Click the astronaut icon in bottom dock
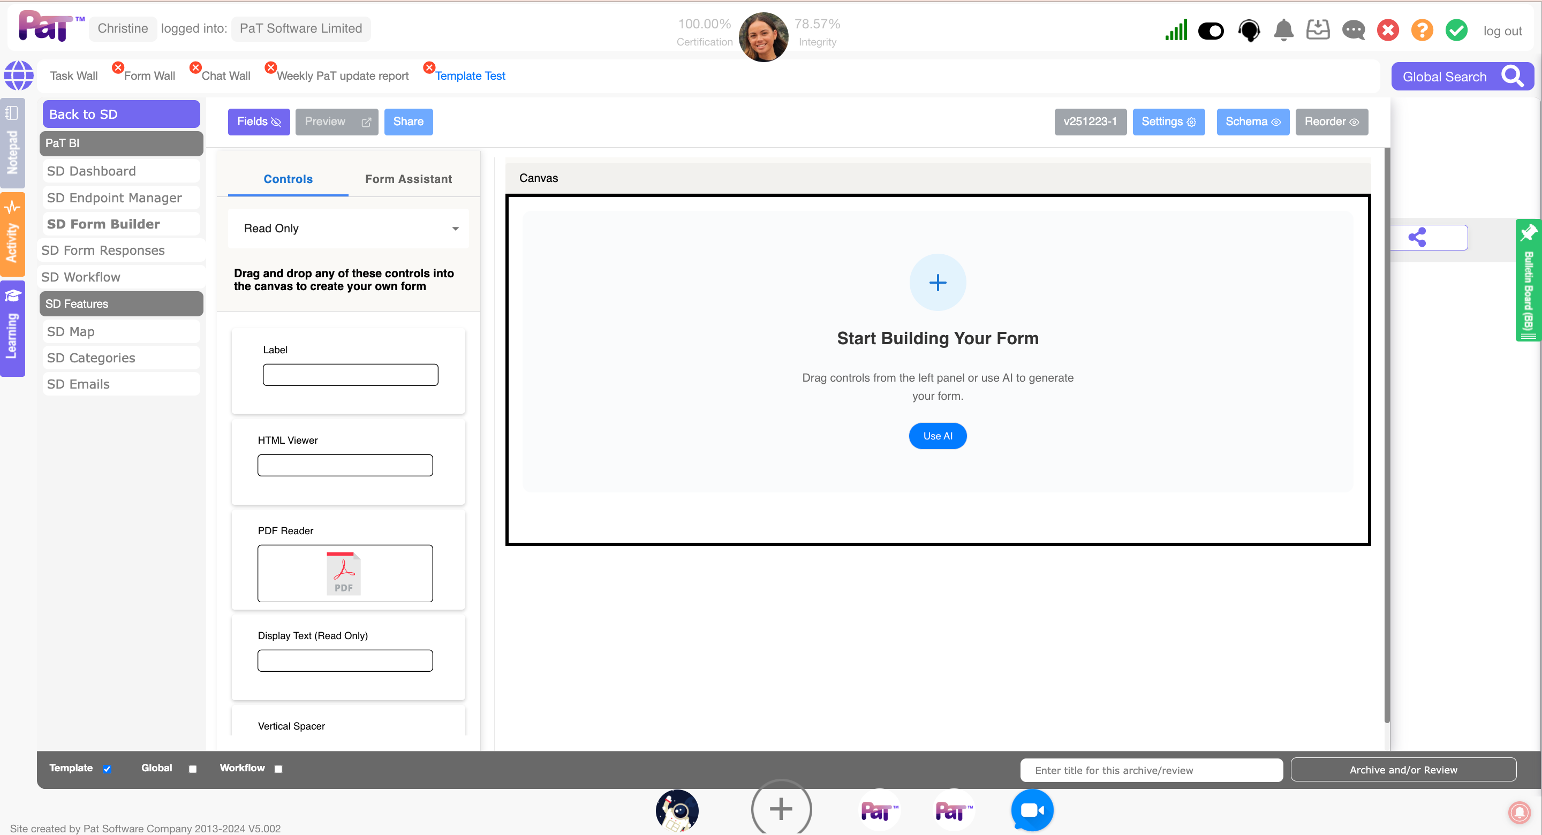 point(677,809)
